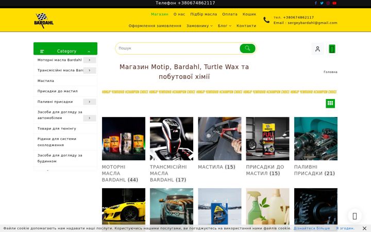Open gear shifter Трансмісійні масла thumbnail
This screenshot has width=371, height=232.
point(172,139)
